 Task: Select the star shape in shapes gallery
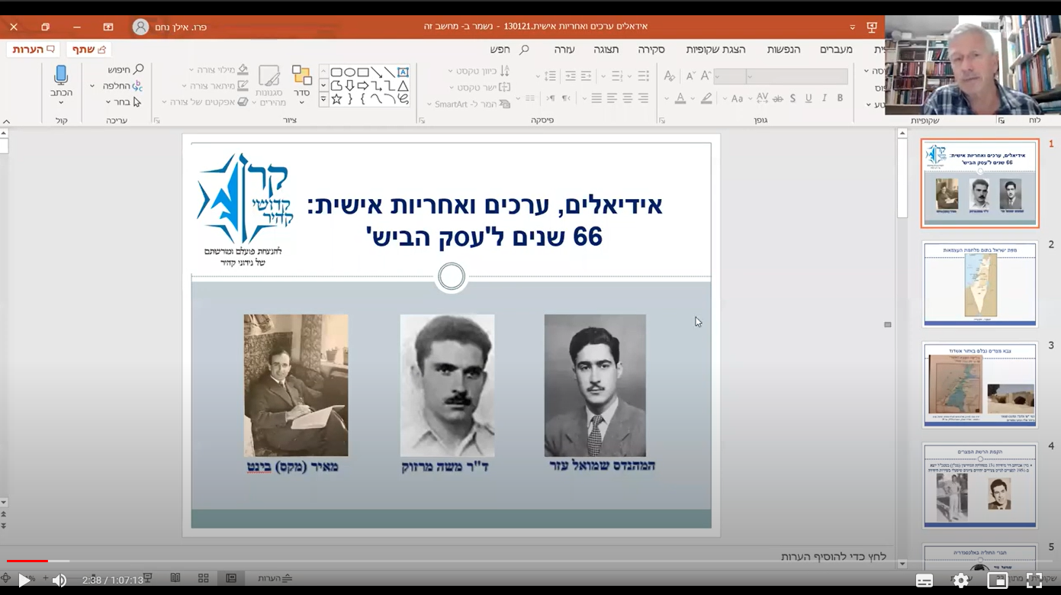(x=336, y=99)
